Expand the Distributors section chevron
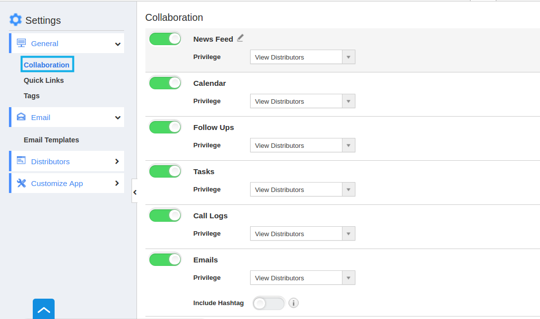 pos(117,161)
